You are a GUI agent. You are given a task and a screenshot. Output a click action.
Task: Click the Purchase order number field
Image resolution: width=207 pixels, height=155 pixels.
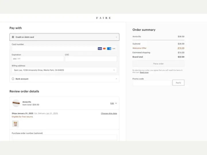pos(64,137)
